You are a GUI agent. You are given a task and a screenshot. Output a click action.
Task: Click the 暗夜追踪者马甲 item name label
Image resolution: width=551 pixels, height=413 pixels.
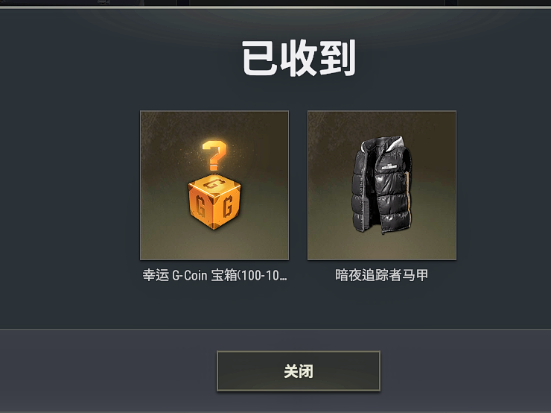382,275
